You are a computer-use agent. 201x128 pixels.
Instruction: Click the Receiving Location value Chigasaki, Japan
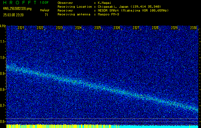point(113,7)
